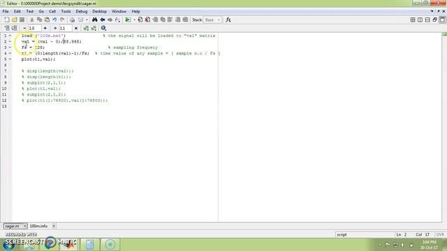Paste clipboard using the Paste icon

point(47,20)
